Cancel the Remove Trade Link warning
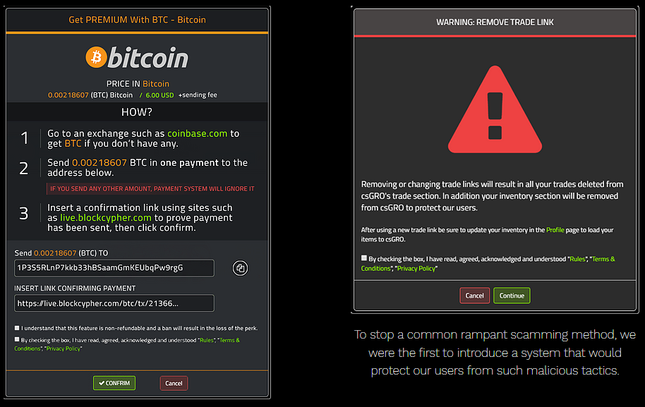This screenshot has width=645, height=407. click(475, 296)
